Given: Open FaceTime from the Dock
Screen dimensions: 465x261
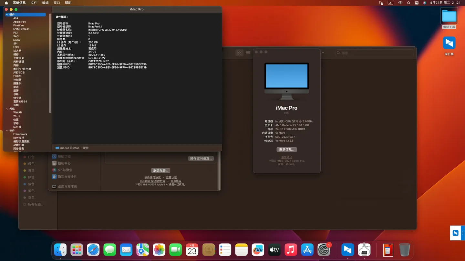Looking at the screenshot, I should click(x=175, y=250).
